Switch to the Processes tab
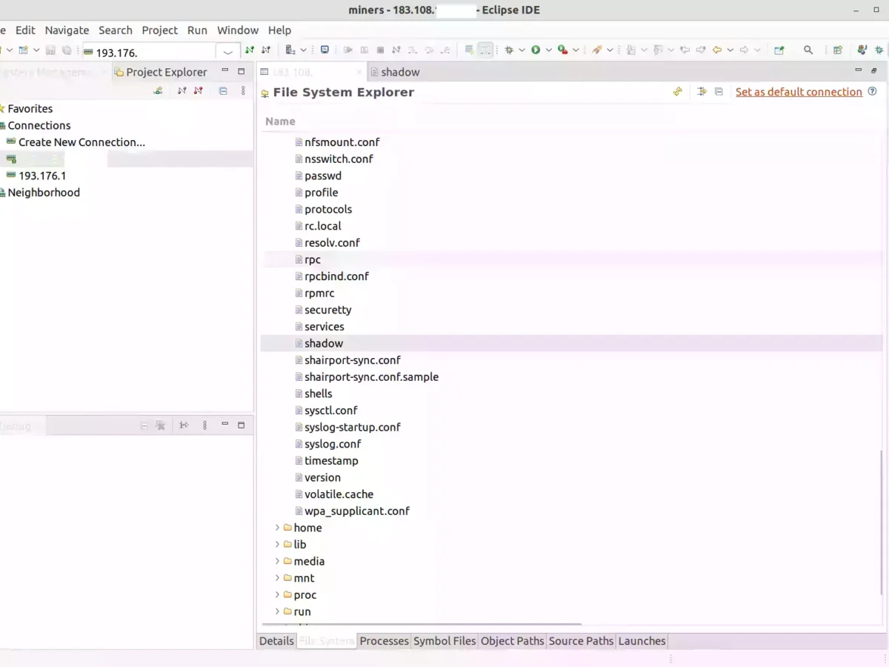Screen dimensions: 889x667 coord(384,641)
